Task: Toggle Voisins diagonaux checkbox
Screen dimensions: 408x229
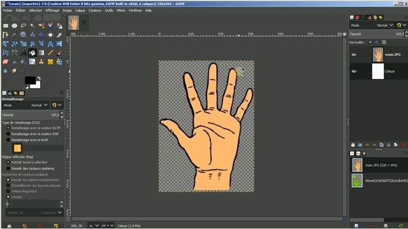Action: pyautogui.click(x=8, y=191)
